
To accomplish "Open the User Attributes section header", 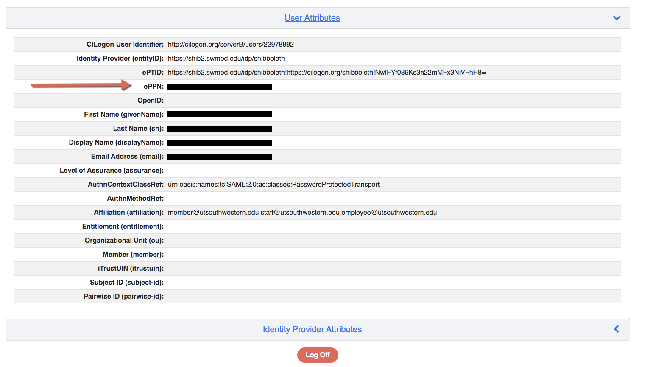I will (x=312, y=18).
